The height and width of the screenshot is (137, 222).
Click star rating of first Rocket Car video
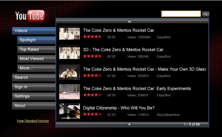[92, 37]
